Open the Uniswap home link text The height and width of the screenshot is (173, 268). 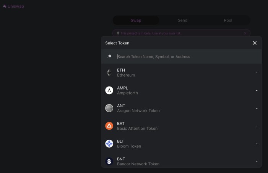pos(16,7)
